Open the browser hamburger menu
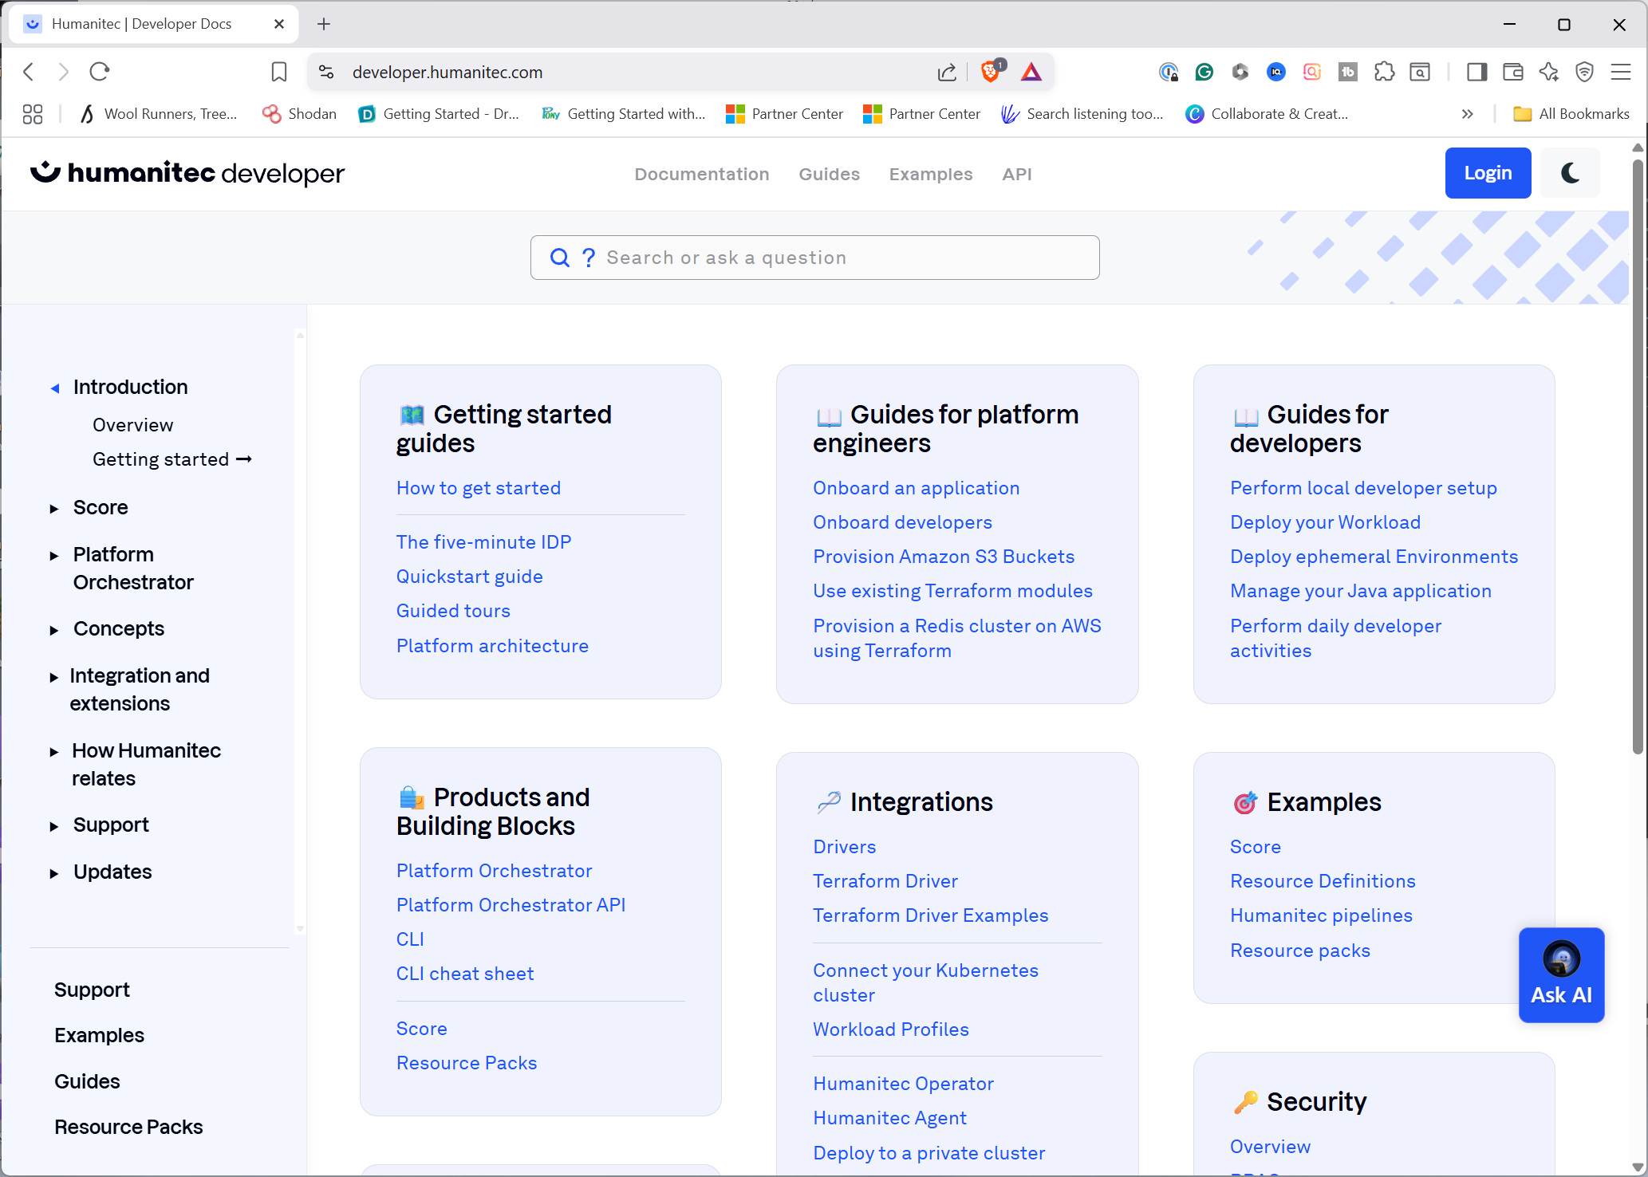 pos(1621,72)
